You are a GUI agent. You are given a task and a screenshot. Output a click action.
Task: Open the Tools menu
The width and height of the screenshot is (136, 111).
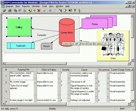click(44, 6)
